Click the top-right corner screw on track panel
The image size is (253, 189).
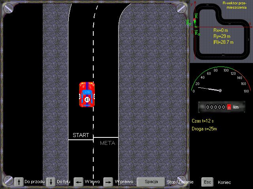point(181,7)
